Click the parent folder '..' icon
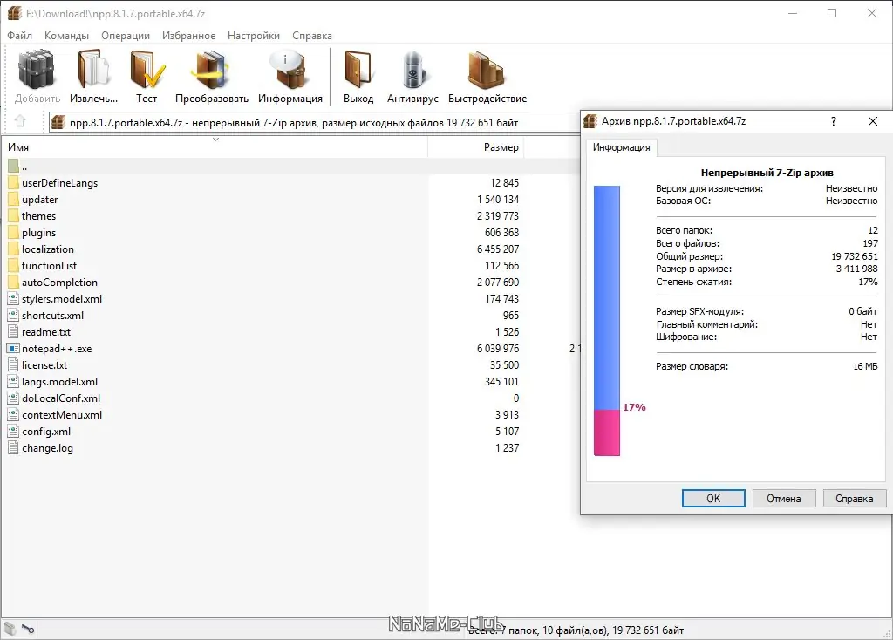893x640 pixels. 14,167
